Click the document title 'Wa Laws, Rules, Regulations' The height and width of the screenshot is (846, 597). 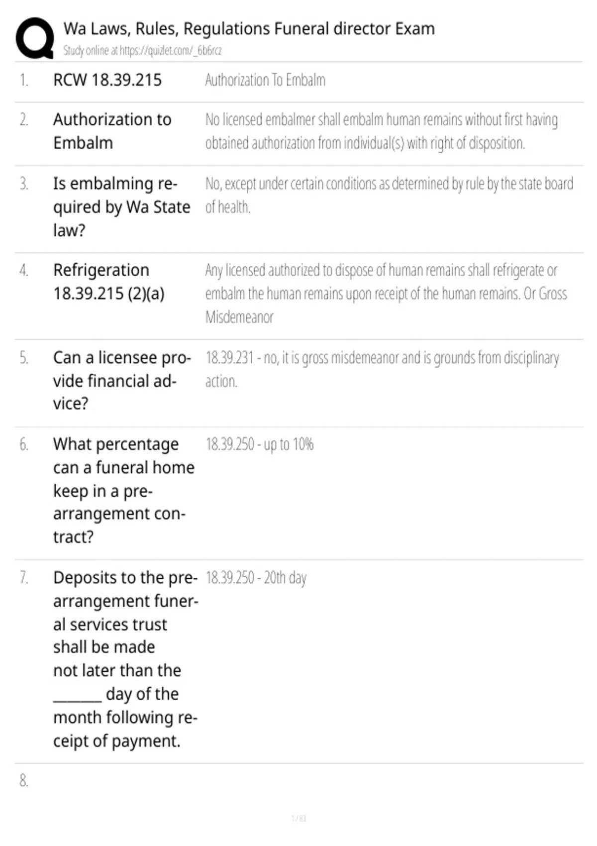pos(249,29)
